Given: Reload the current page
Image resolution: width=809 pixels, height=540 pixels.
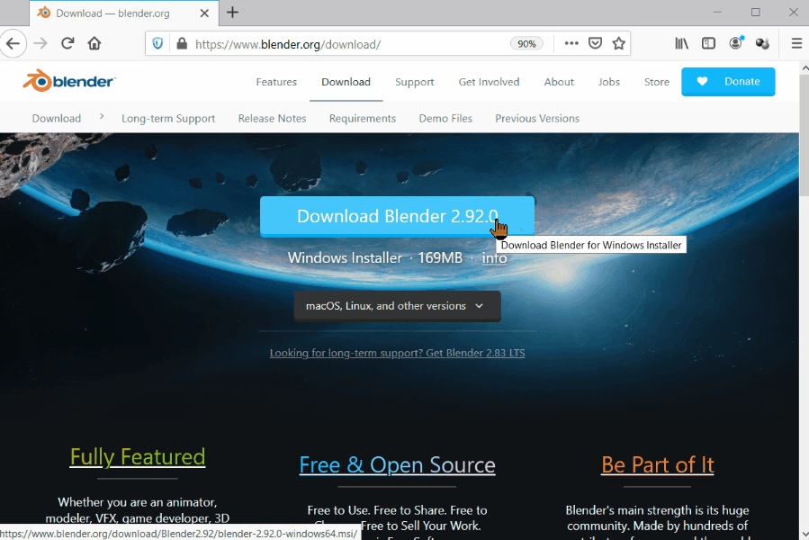Looking at the screenshot, I should coord(67,43).
